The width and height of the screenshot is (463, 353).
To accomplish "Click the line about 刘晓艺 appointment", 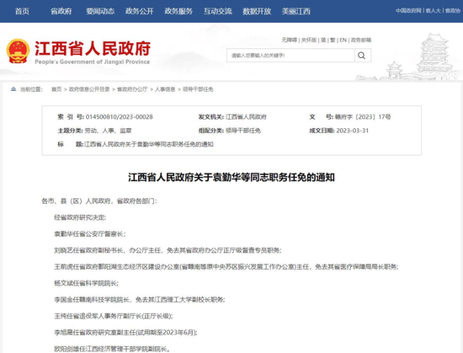I will pos(168,250).
